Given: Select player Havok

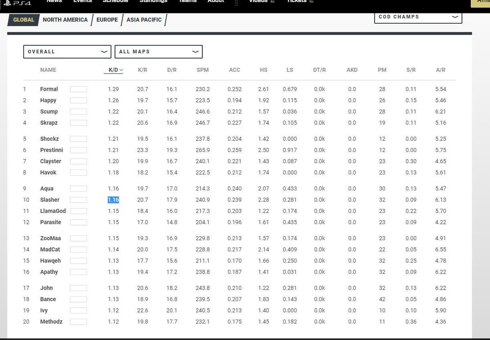Looking at the screenshot, I should click(x=48, y=172).
